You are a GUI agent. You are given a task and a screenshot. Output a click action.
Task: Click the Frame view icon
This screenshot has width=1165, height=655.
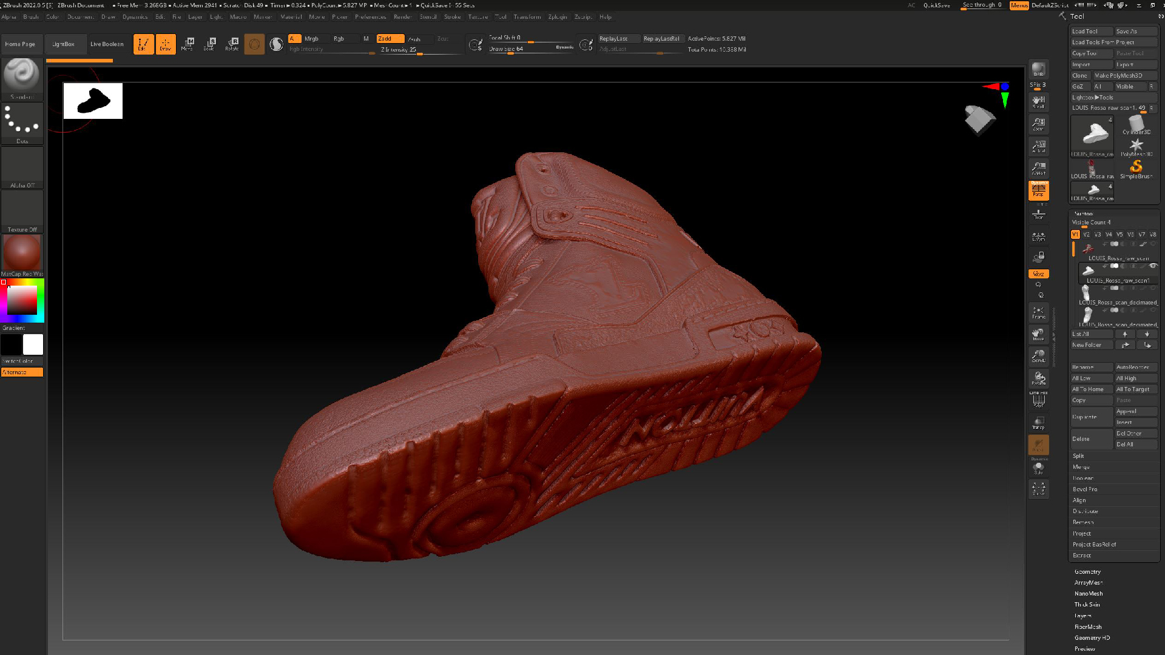pos(1038,313)
